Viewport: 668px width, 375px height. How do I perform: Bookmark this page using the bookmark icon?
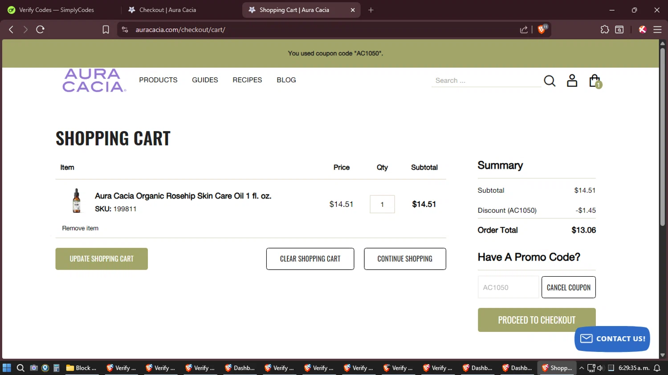106,29
